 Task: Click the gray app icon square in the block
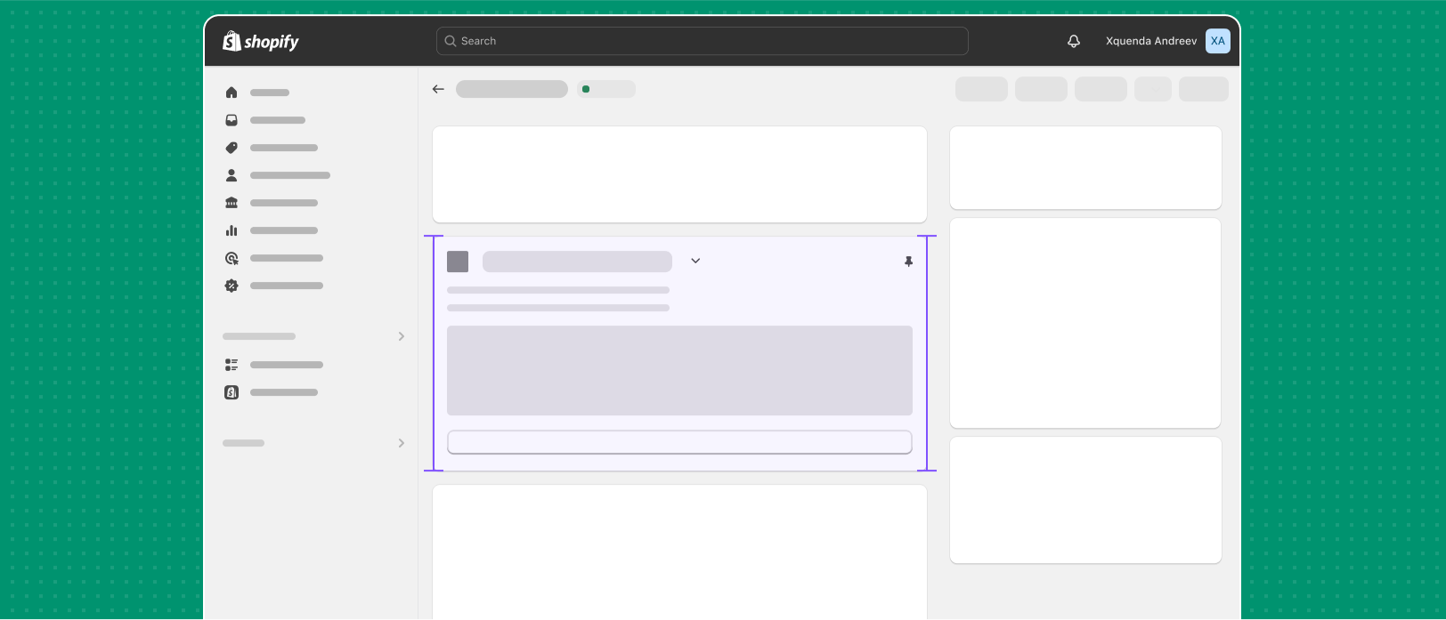pos(458,262)
